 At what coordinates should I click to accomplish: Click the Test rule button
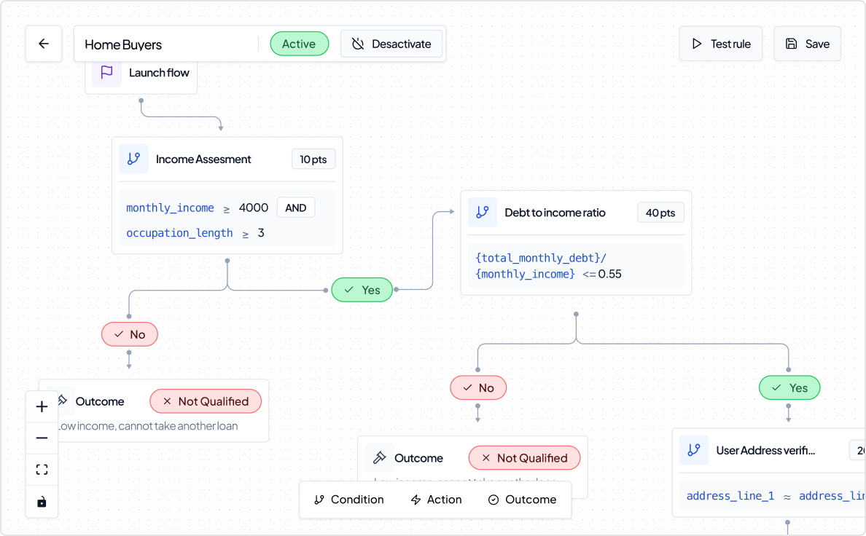(720, 44)
